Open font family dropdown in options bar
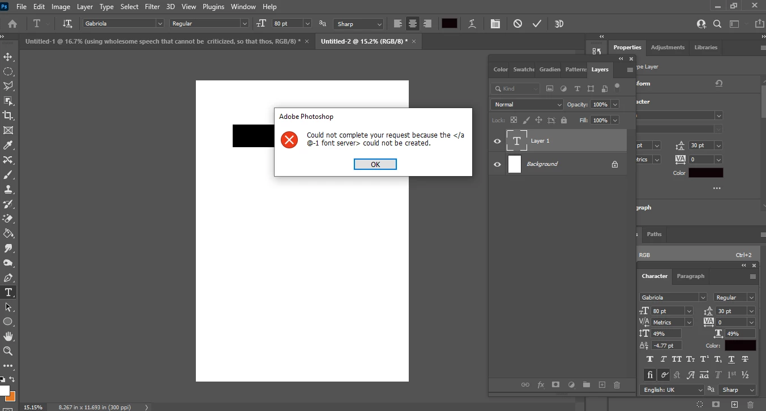Screen dimensions: 766x411 (x=159, y=24)
